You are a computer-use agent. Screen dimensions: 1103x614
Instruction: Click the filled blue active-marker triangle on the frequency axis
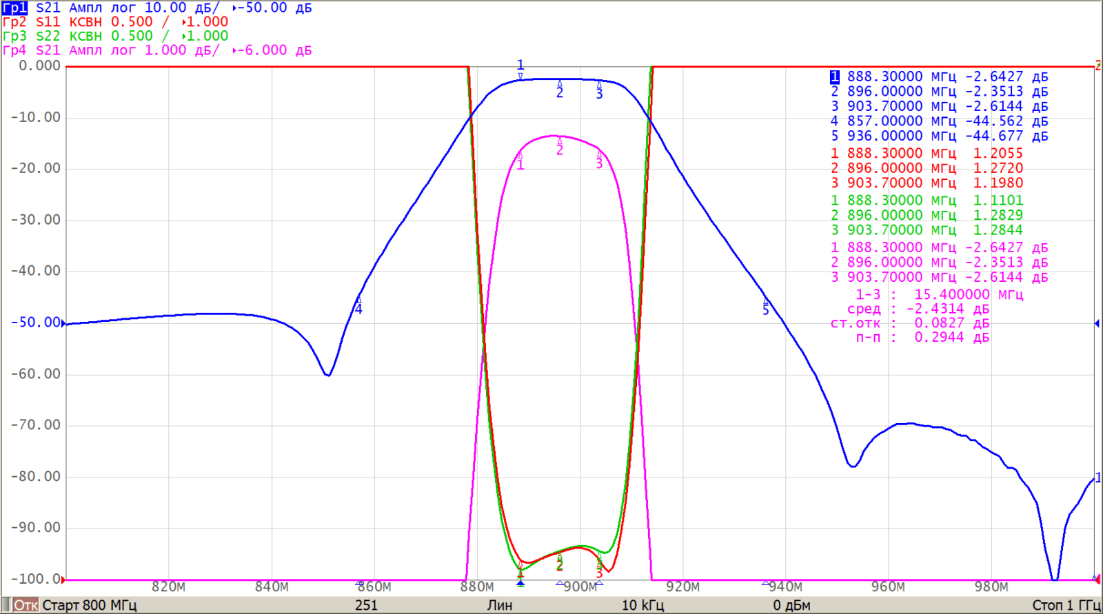520,584
